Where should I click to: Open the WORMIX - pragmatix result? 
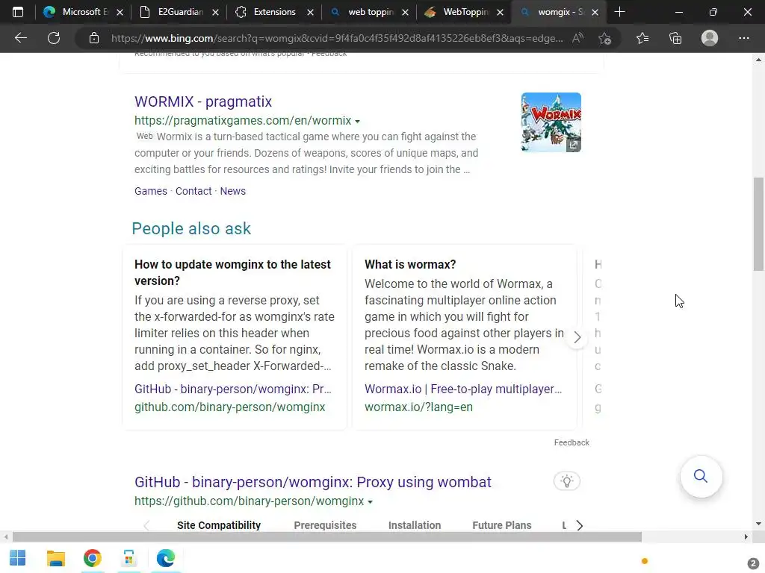(x=203, y=101)
